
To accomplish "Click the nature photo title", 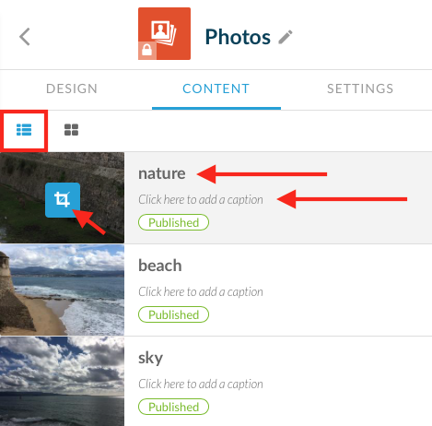I will tap(162, 173).
